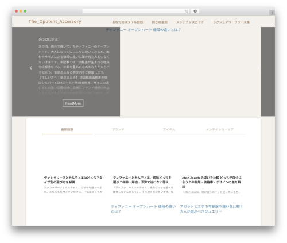Screen dimensions: 287x243
Task: Click the green maximize window button
Action: tap(25, 11)
